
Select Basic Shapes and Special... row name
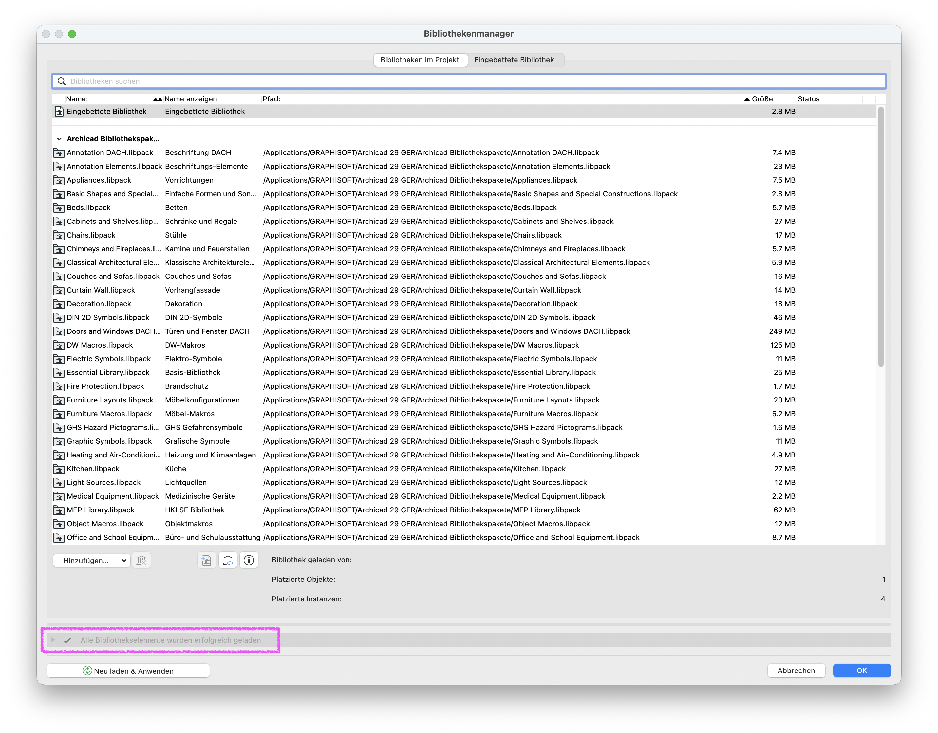coord(112,194)
